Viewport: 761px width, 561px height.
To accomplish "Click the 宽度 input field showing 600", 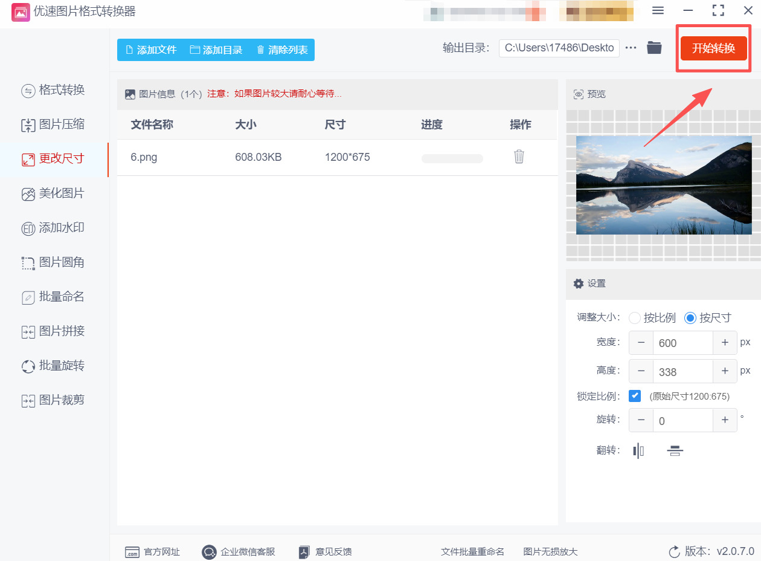I will click(x=682, y=343).
